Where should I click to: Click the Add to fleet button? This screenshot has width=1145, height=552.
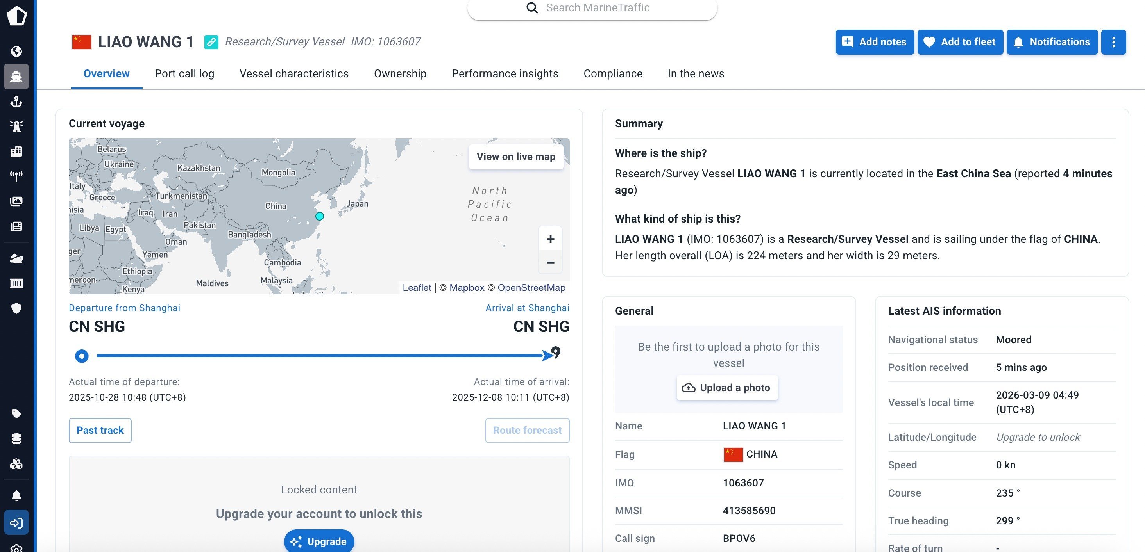tap(960, 42)
